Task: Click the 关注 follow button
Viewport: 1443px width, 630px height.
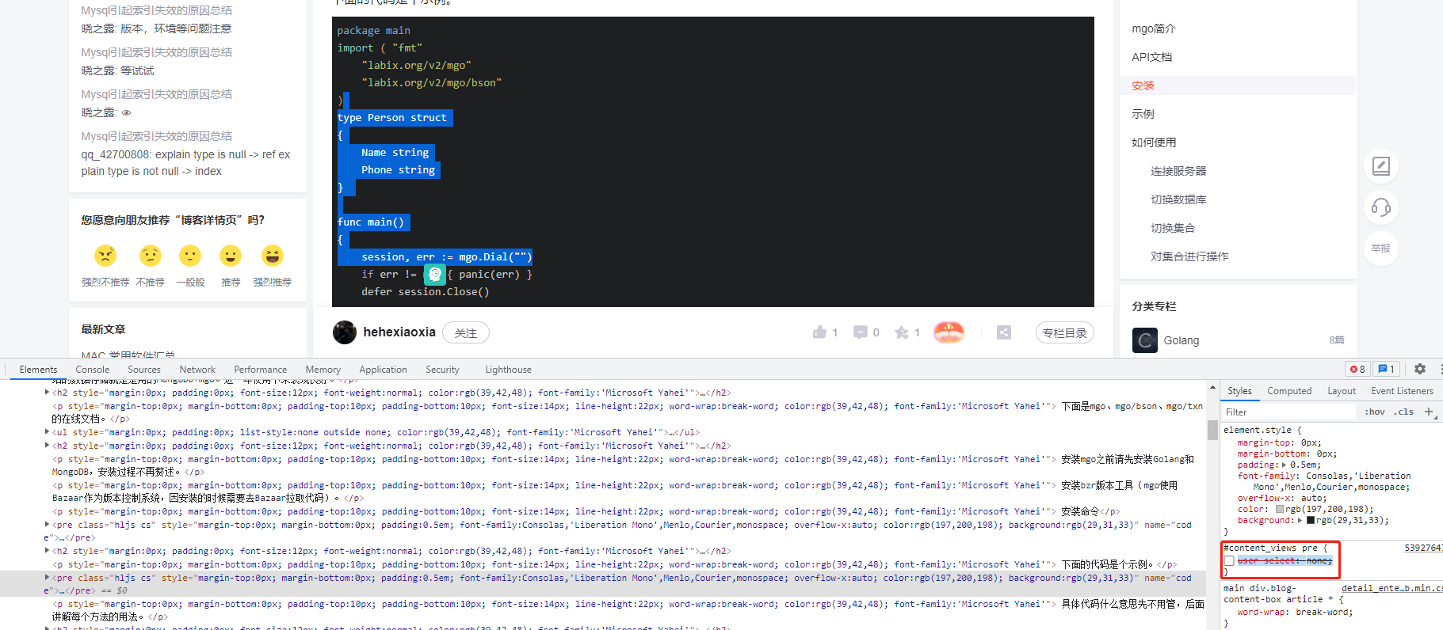Action: pos(465,333)
